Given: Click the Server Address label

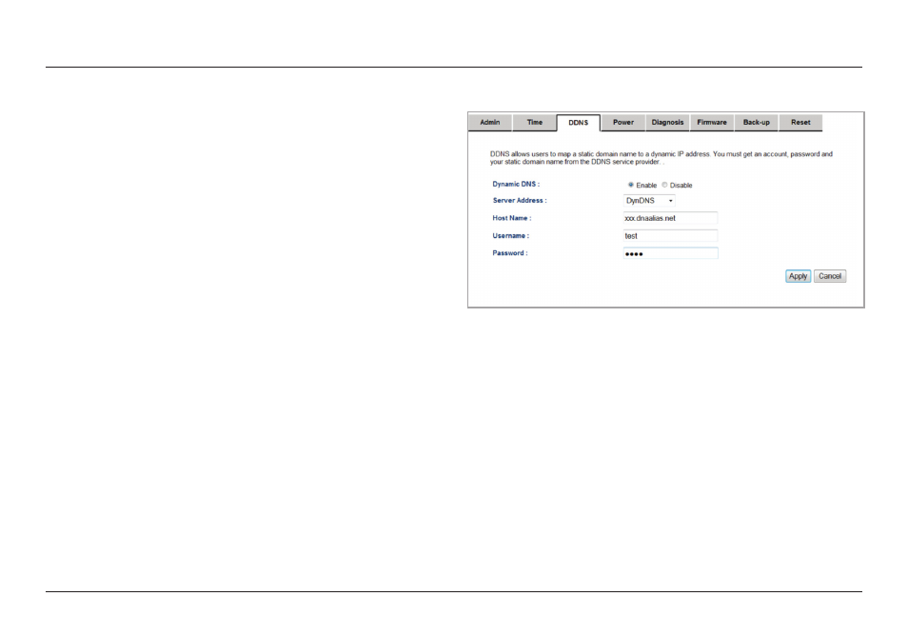Looking at the screenshot, I should click(x=520, y=200).
